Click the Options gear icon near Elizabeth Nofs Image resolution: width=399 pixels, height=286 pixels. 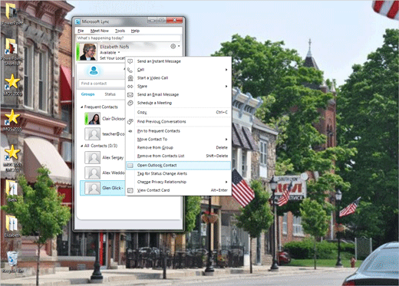coord(173,46)
